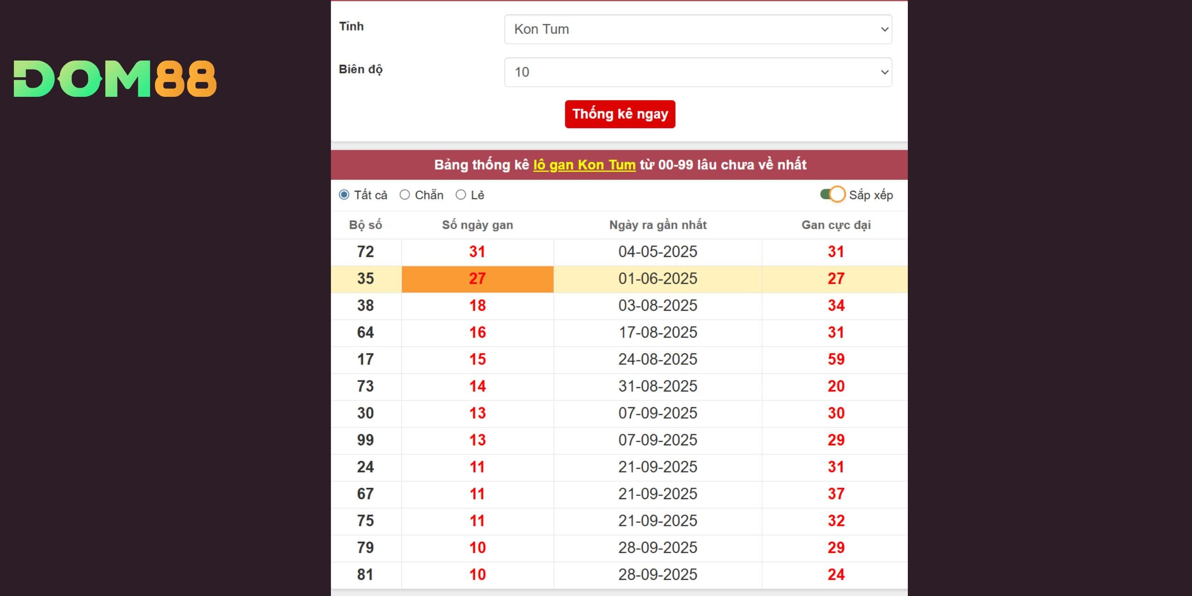Open the lô gan Kon Tum link
Viewport: 1192px width, 596px height.
pyautogui.click(x=584, y=165)
